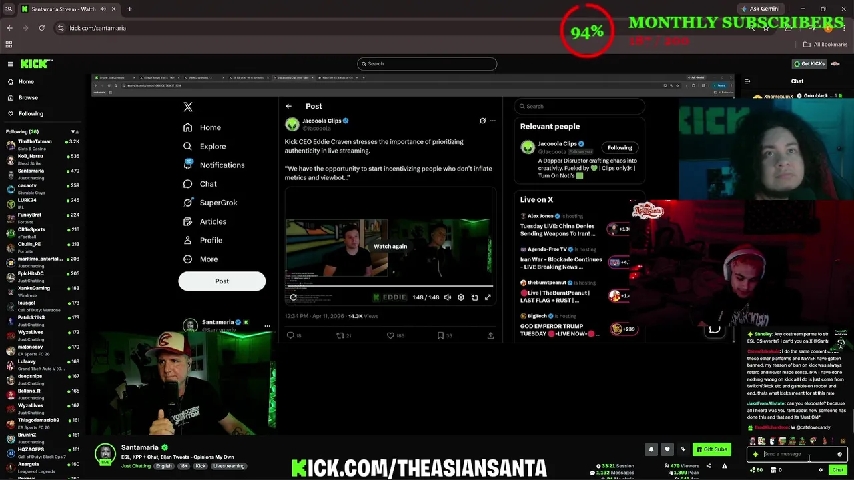Viewport: 854px width, 480px height.
Task: Share the stream with share icon
Action: click(x=709, y=466)
